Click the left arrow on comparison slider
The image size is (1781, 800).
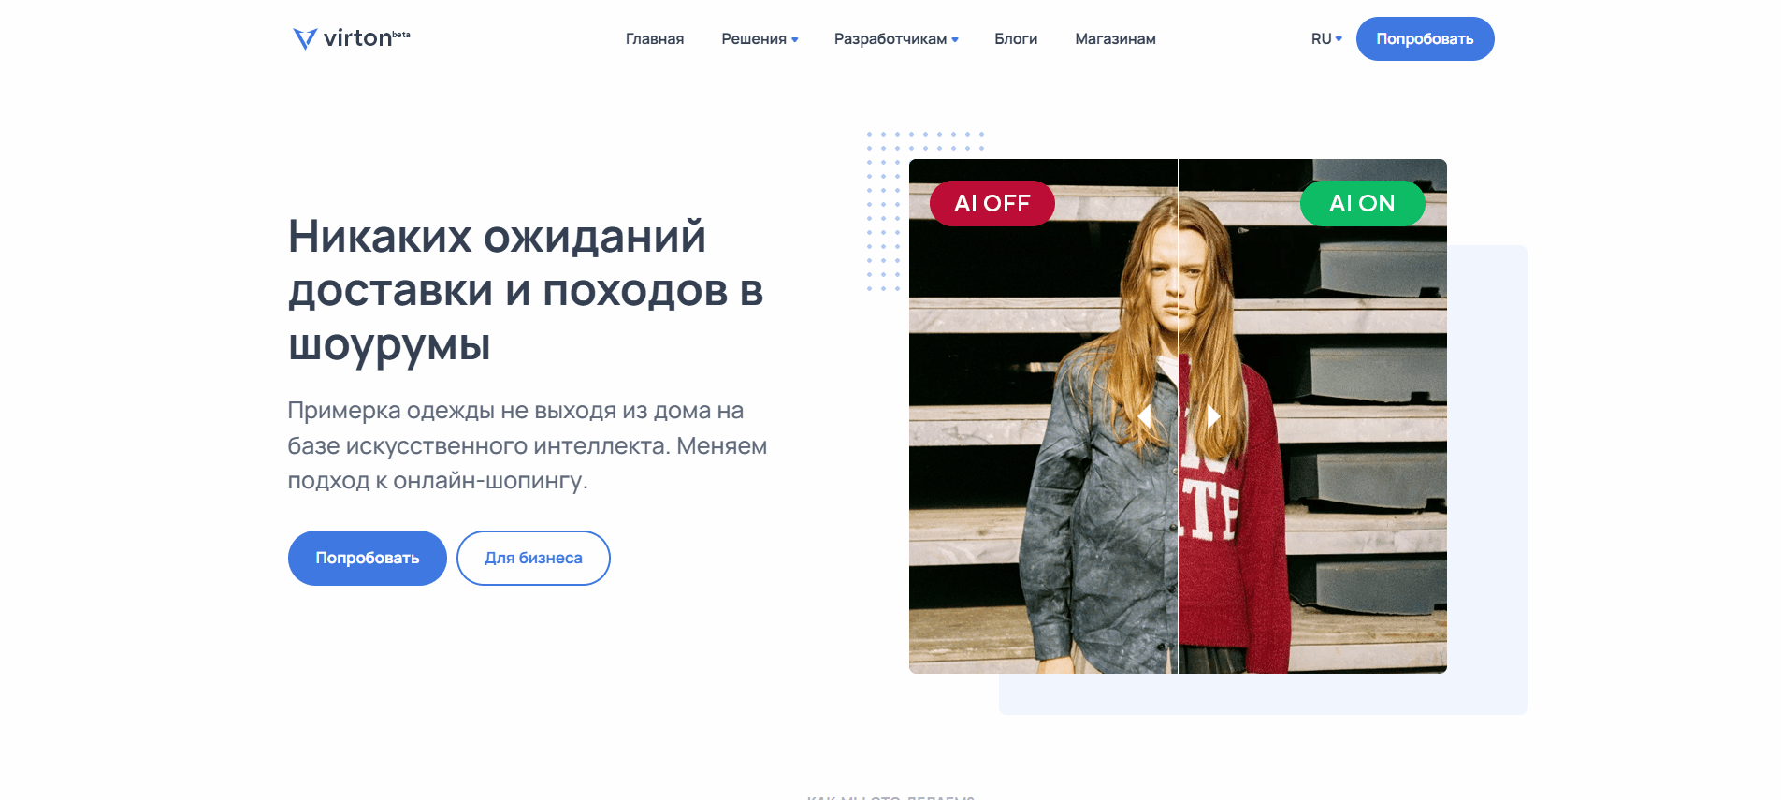pyautogui.click(x=1144, y=415)
